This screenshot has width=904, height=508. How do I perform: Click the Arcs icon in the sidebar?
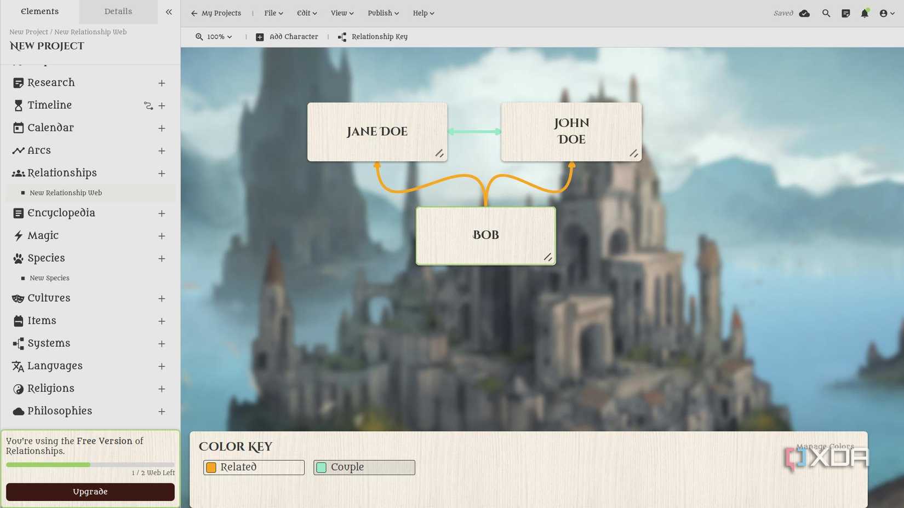18,150
